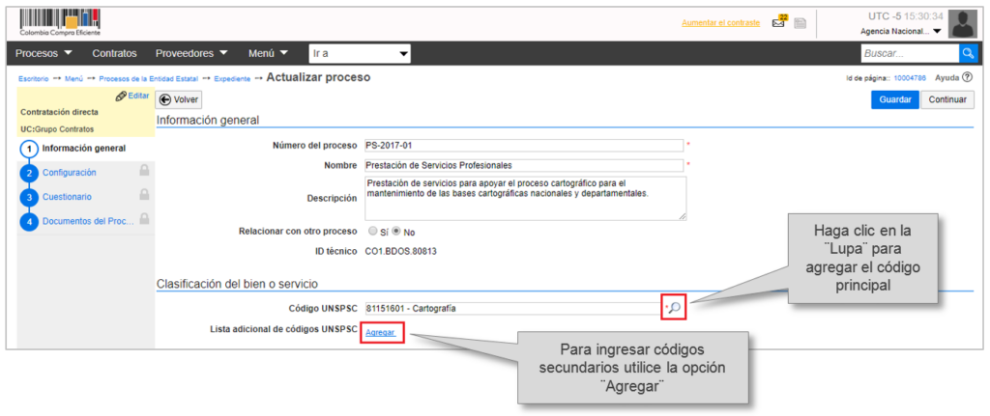990x416 pixels.
Task: Click the document icon beside the envelope
Action: click(801, 23)
